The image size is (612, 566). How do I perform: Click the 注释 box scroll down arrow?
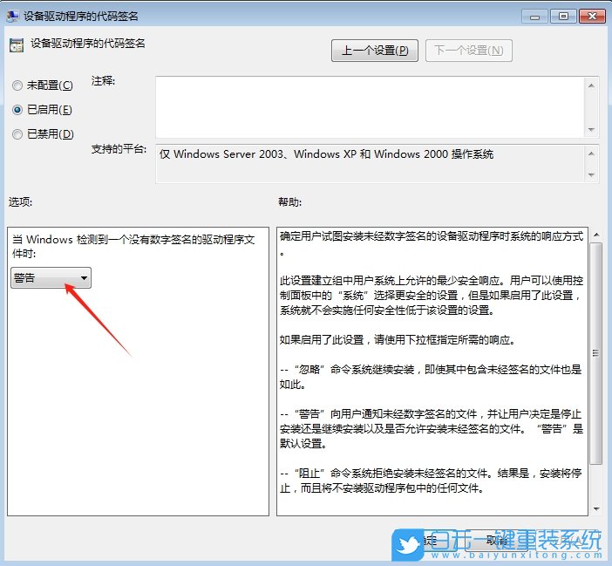click(x=591, y=130)
